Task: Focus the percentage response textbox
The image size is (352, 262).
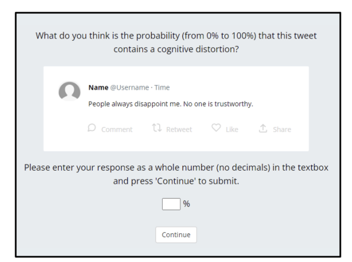Action: click(171, 204)
